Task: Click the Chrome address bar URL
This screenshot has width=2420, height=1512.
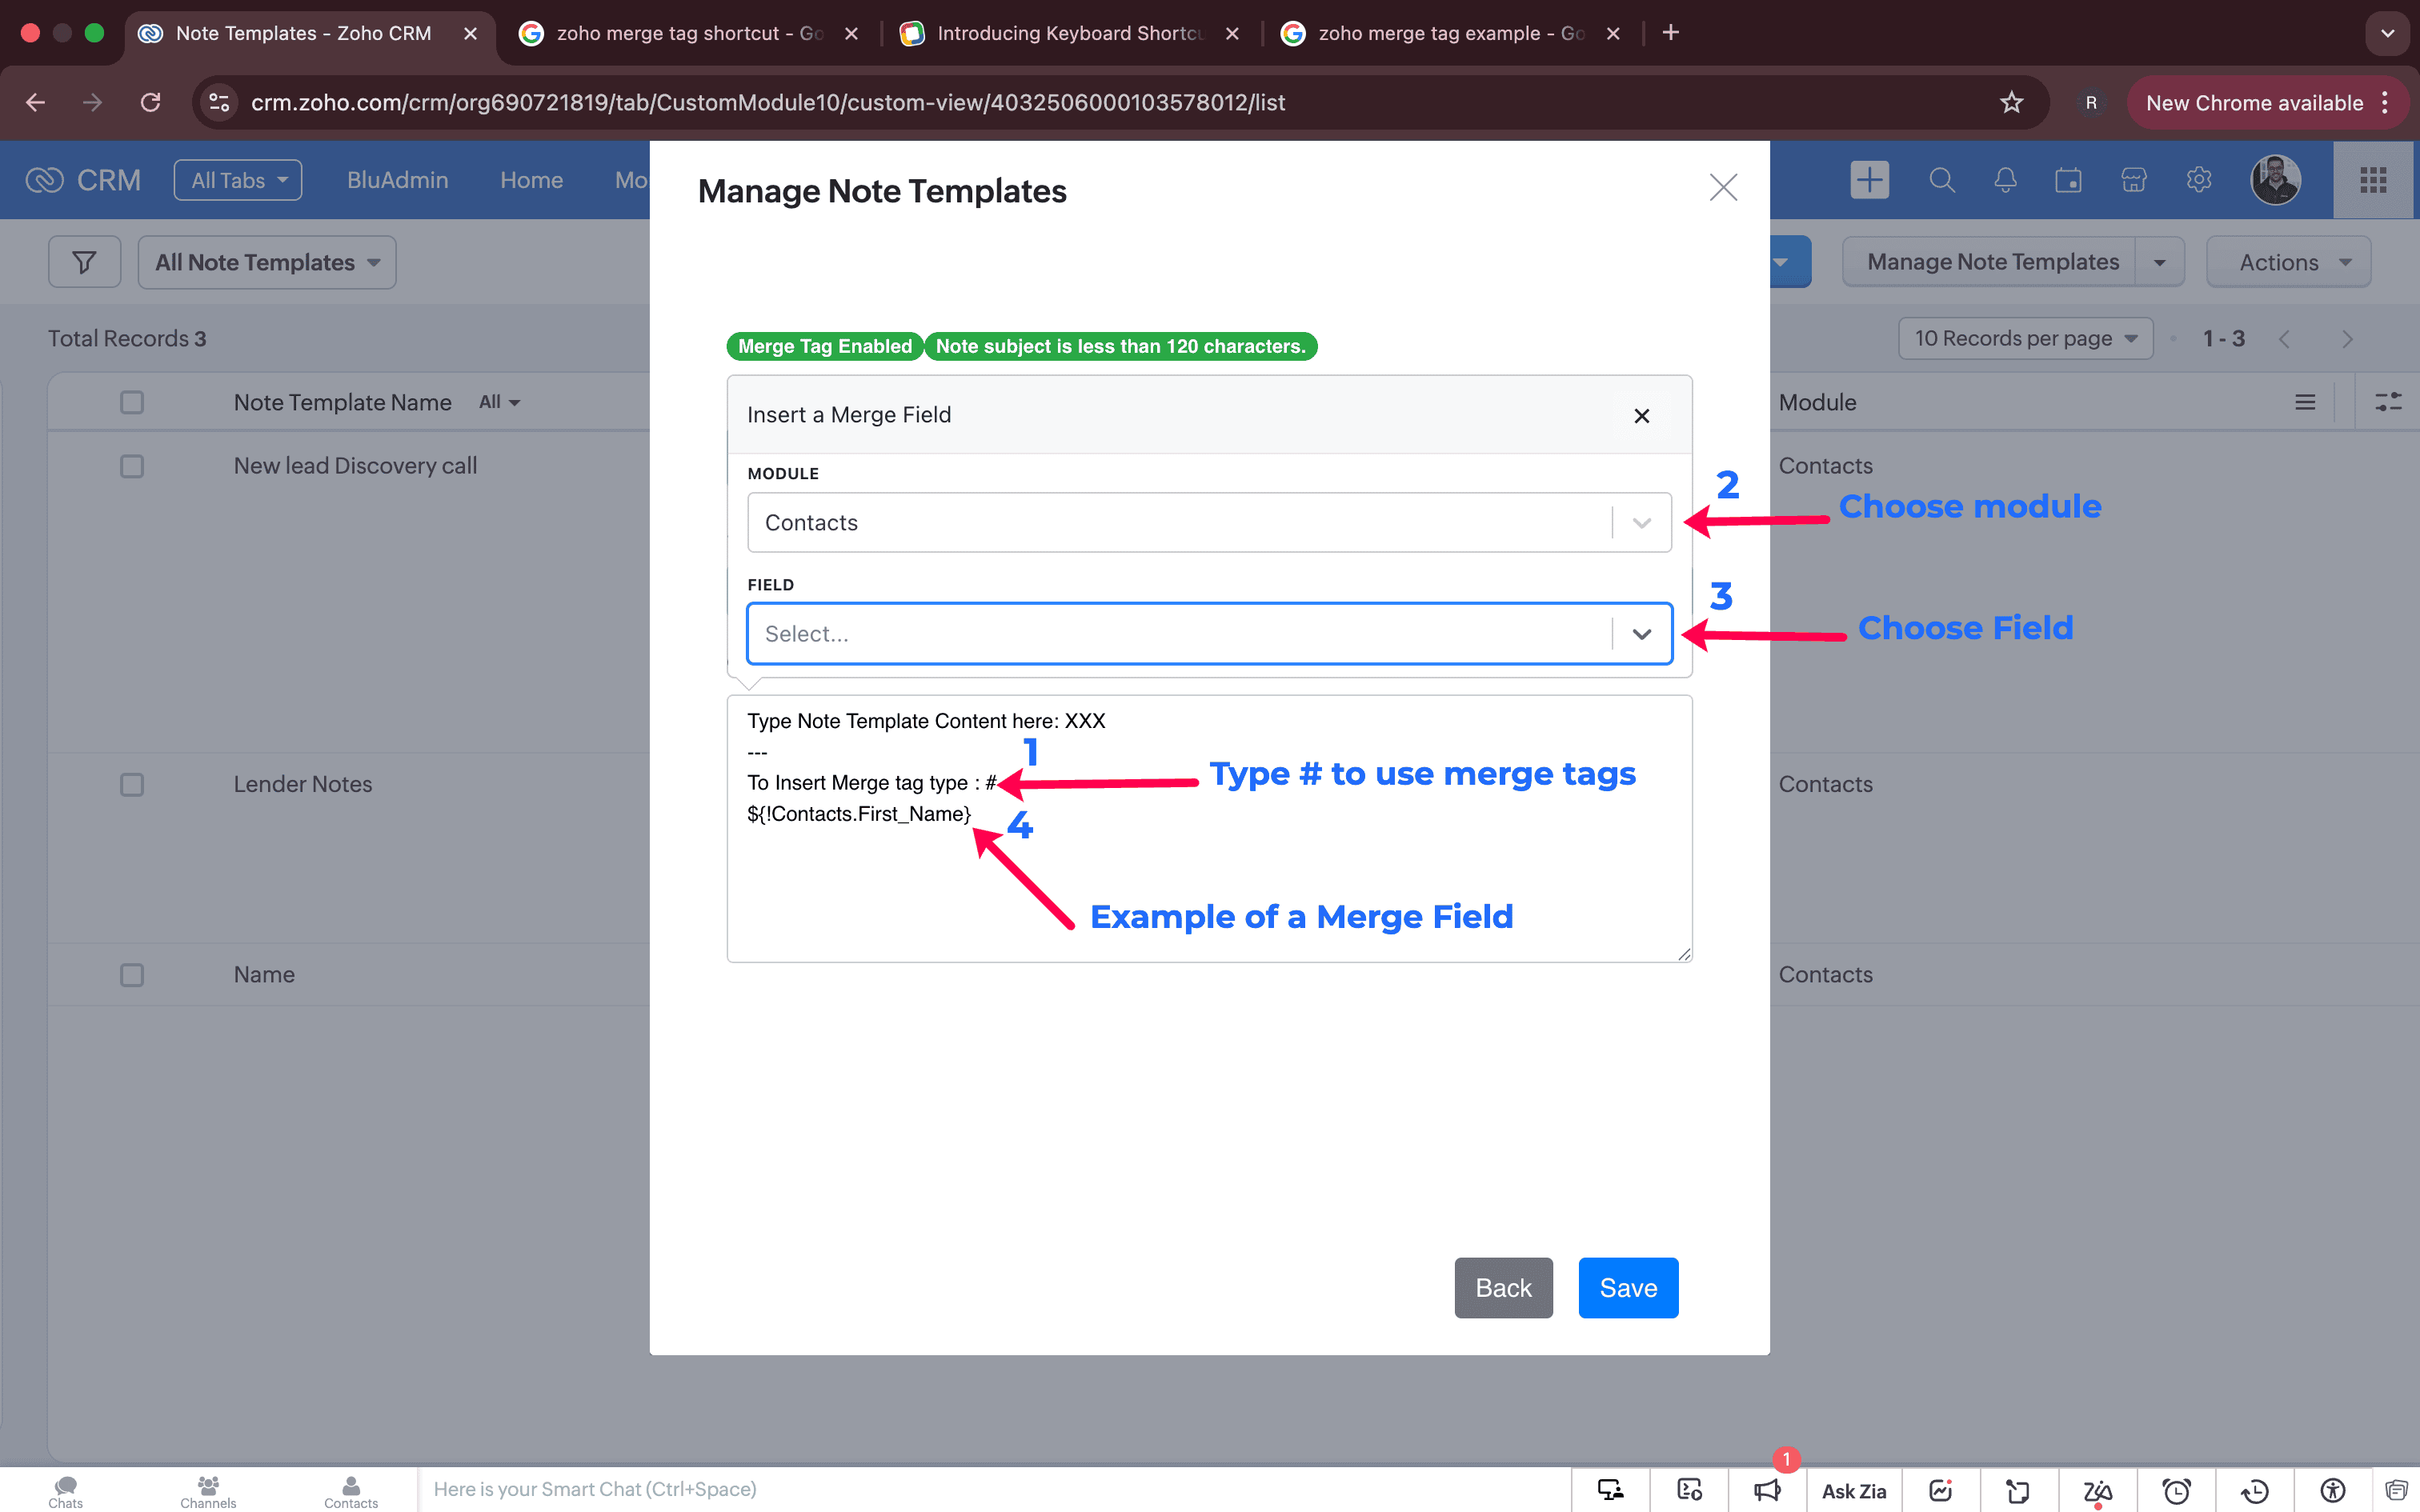Action: [768, 102]
